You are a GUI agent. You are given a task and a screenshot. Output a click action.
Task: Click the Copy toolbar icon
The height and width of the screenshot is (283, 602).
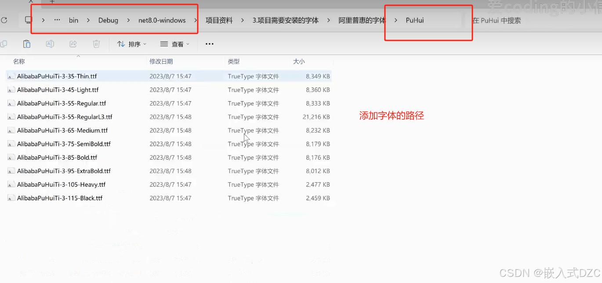[x=4, y=44]
